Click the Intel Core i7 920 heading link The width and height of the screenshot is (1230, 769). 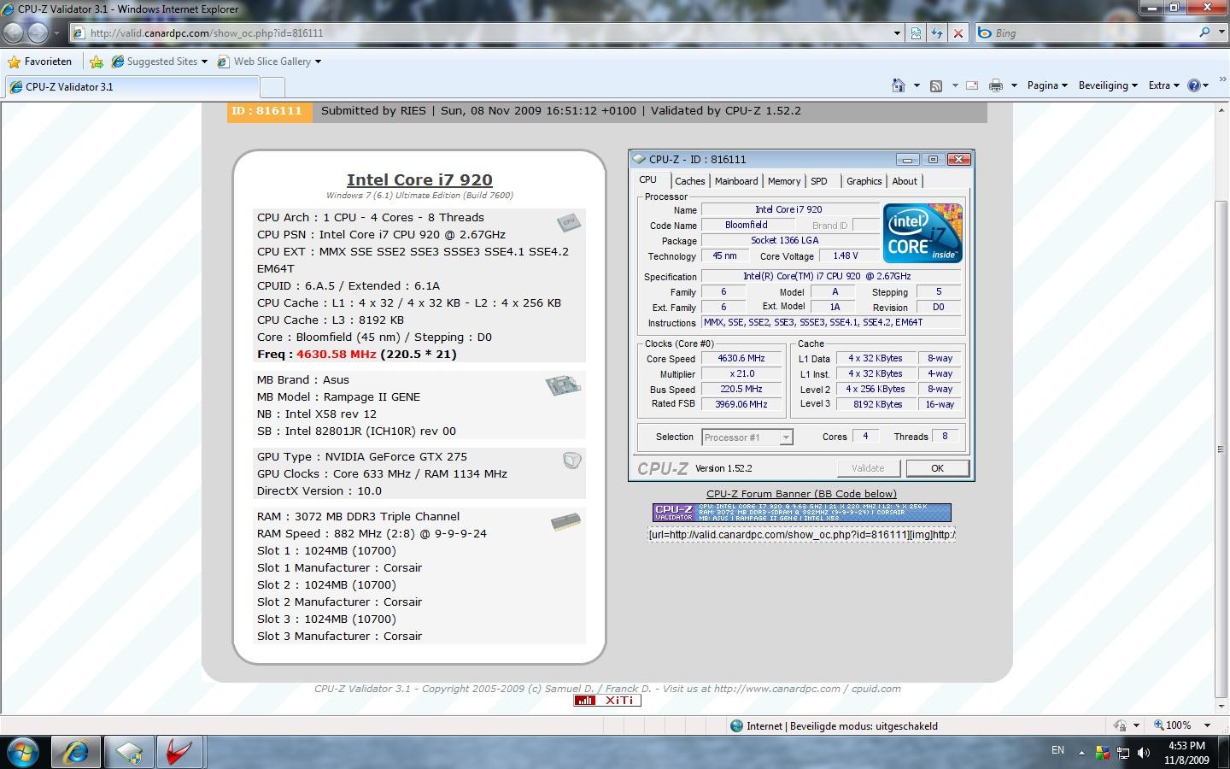pos(419,180)
